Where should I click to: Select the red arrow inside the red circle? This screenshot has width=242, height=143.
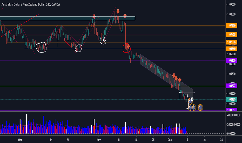click(128, 47)
